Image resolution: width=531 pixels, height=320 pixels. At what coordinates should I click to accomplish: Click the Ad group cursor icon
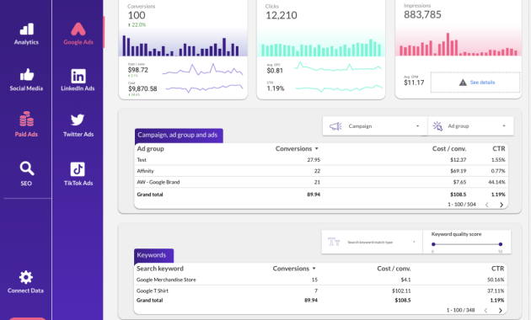point(437,125)
